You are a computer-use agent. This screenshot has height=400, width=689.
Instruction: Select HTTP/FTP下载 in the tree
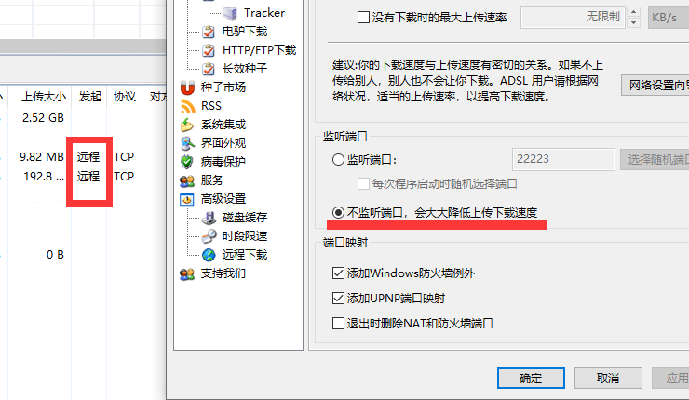point(259,50)
